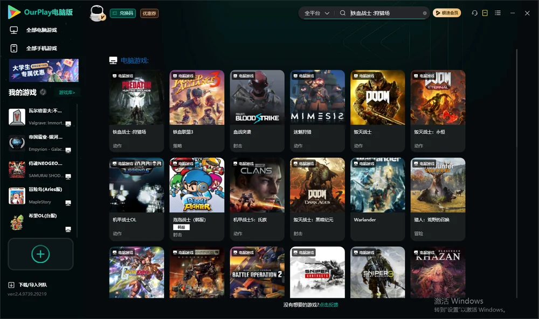Open the 大学生专属优惠 banner
539x319 pixels.
(44, 71)
